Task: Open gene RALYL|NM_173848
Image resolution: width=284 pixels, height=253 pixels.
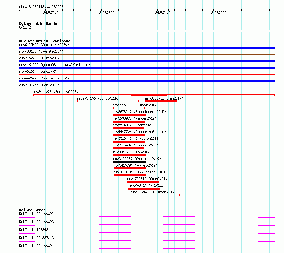Action: click(x=34, y=230)
